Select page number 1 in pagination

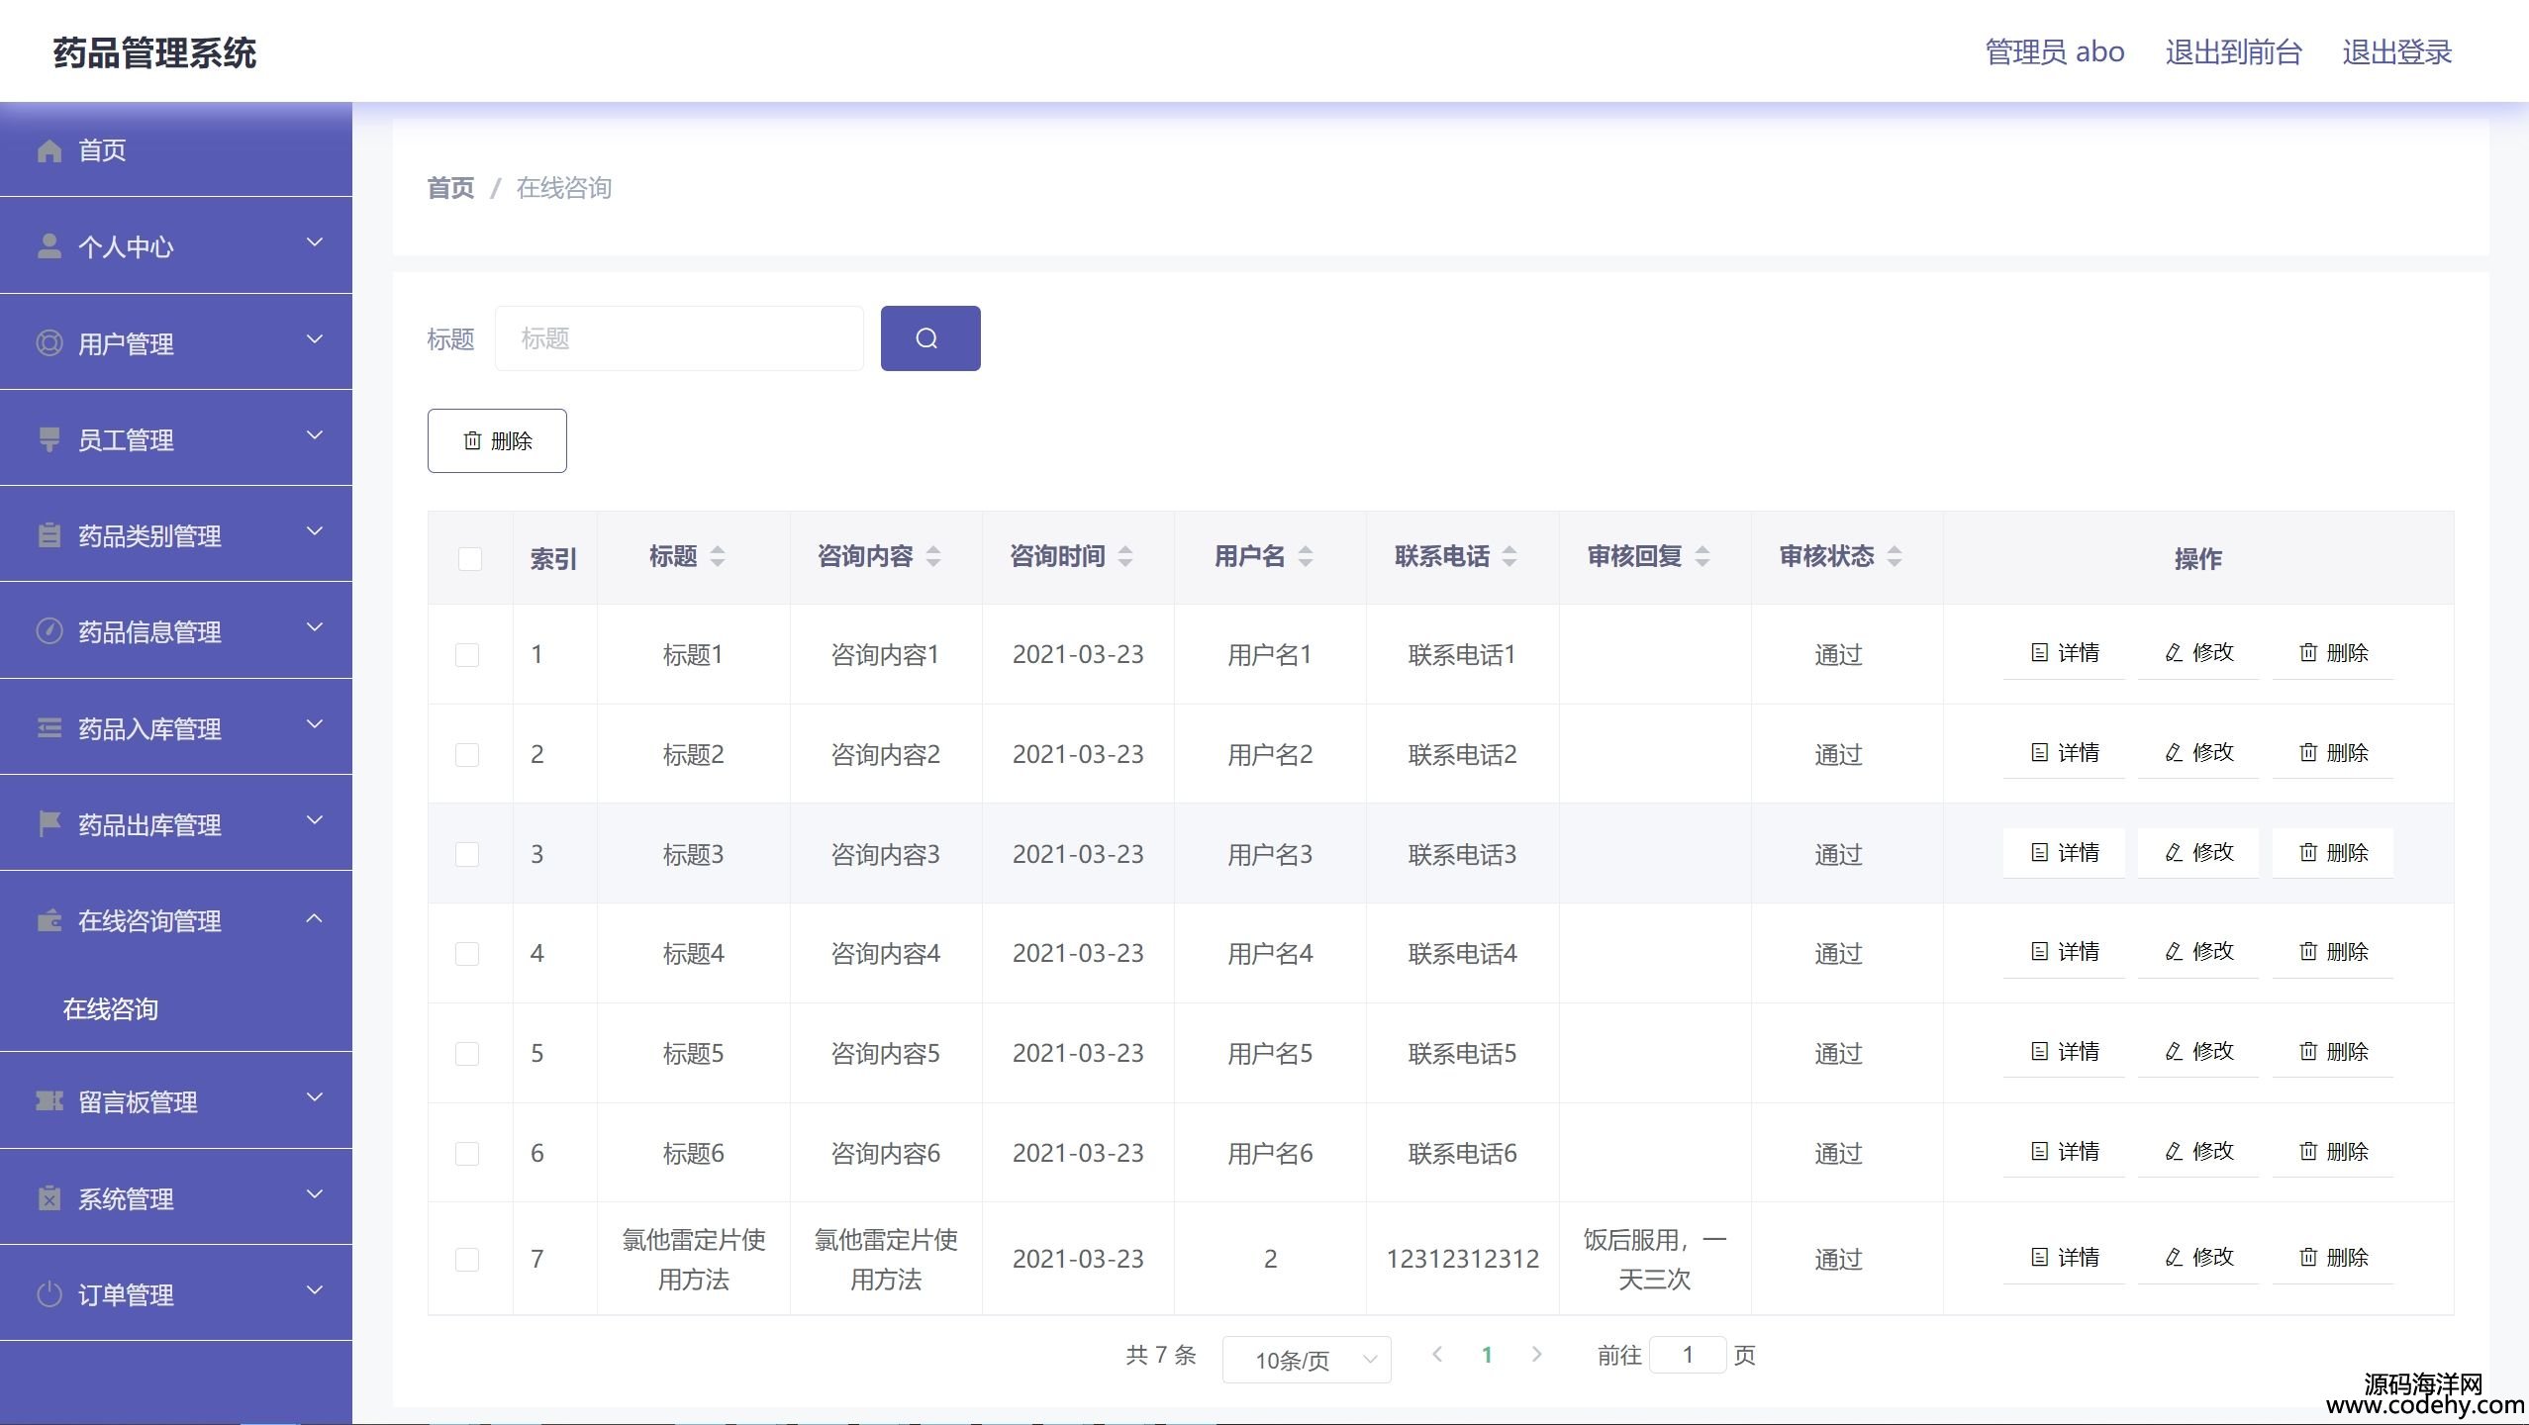[x=1487, y=1355]
